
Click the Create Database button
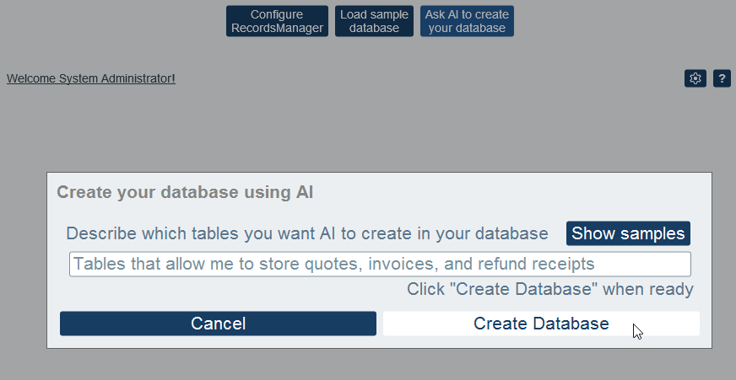coord(541,324)
